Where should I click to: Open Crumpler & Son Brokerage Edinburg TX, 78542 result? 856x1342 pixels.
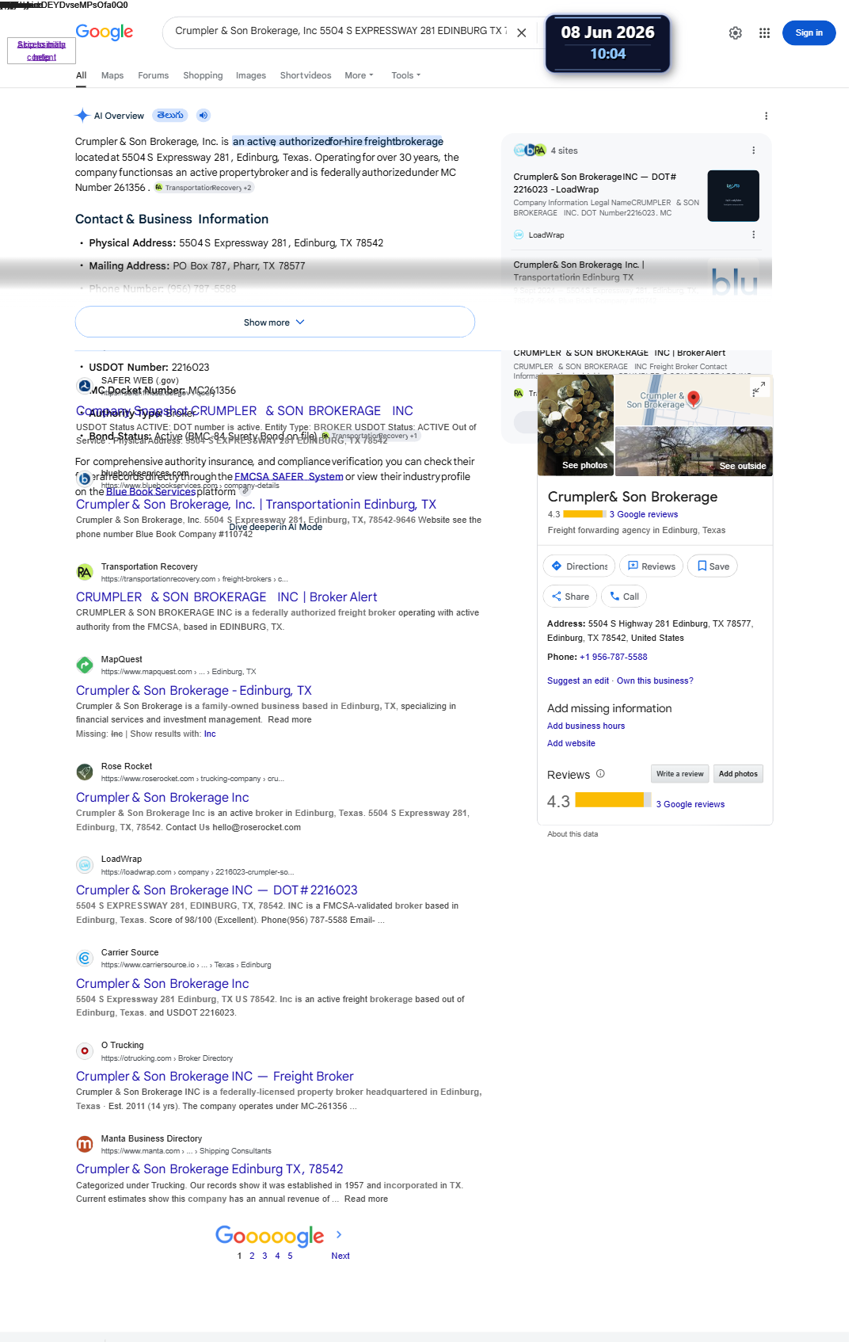[210, 1169]
